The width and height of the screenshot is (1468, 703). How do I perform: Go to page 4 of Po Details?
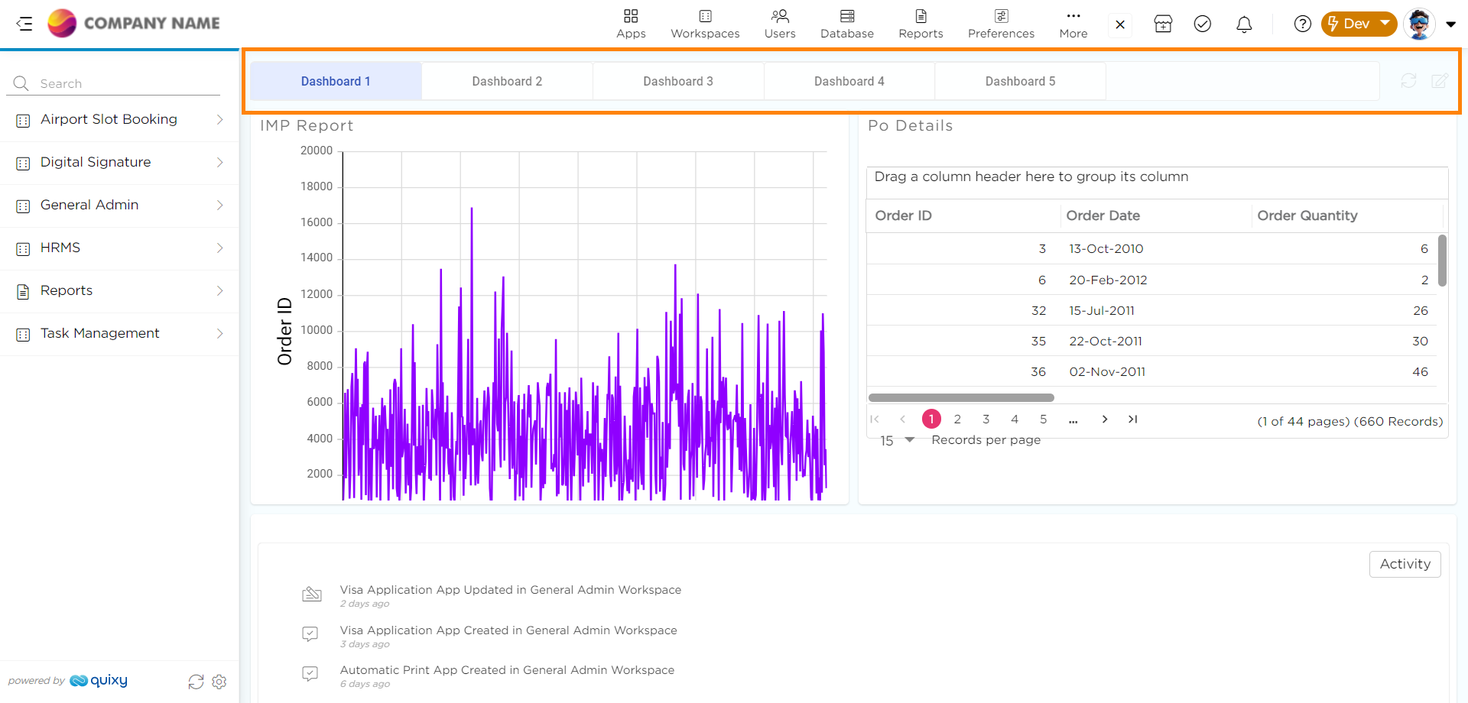tap(1015, 420)
